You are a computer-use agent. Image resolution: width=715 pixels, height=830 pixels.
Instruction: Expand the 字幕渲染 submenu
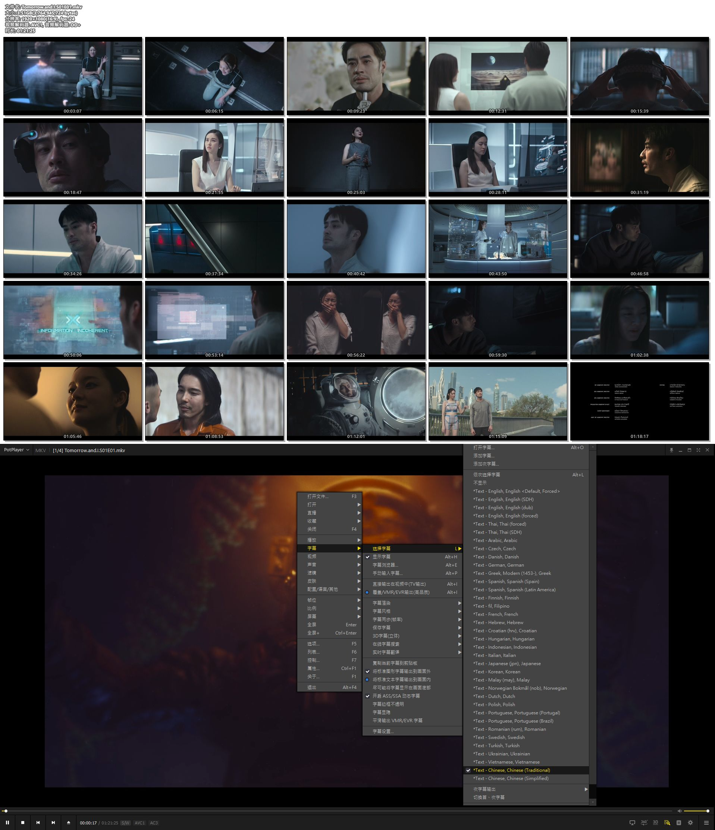click(413, 603)
